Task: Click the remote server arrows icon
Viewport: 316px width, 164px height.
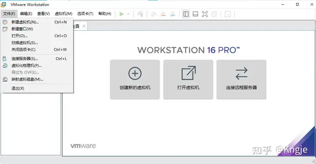Action: 241,73
